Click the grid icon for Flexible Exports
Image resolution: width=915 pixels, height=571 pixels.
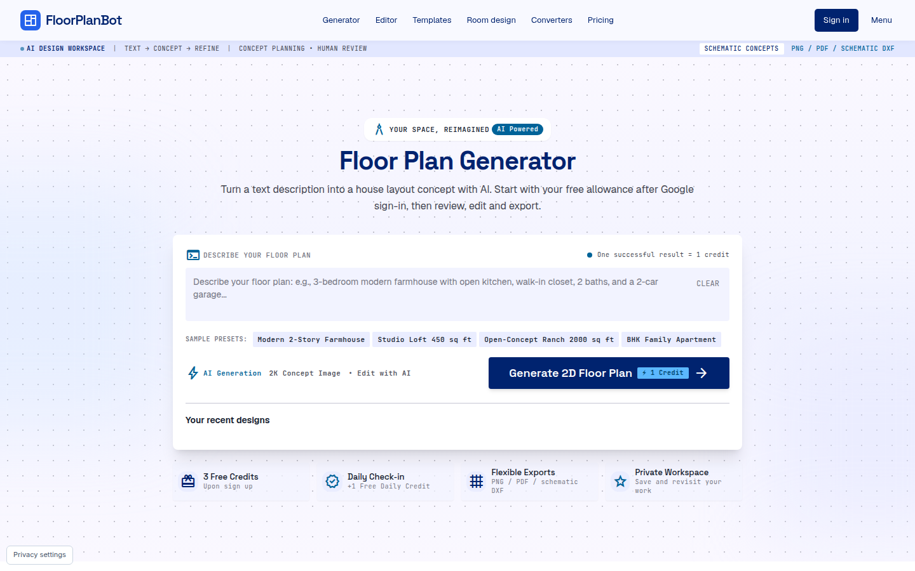tap(477, 482)
